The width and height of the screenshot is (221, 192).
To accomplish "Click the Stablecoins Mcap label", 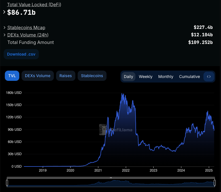I will (26, 28).
